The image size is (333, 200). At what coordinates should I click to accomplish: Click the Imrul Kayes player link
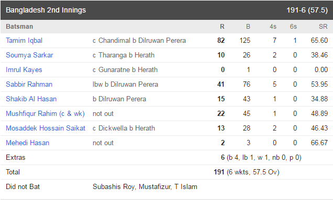coord(24,69)
